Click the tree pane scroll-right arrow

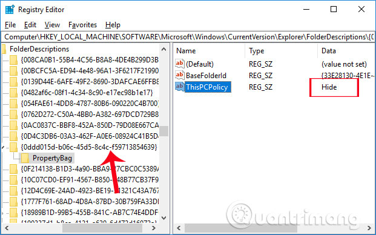pos(154,228)
